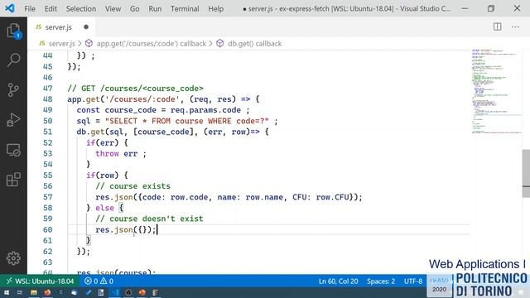Open File Explorer from the taskbar
This screenshot has width=530, height=298.
[x=34, y=292]
